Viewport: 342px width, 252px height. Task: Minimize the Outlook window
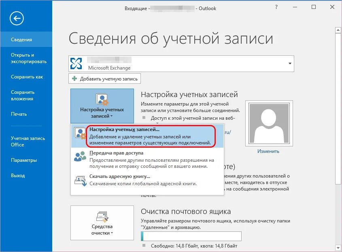click(295, 7)
